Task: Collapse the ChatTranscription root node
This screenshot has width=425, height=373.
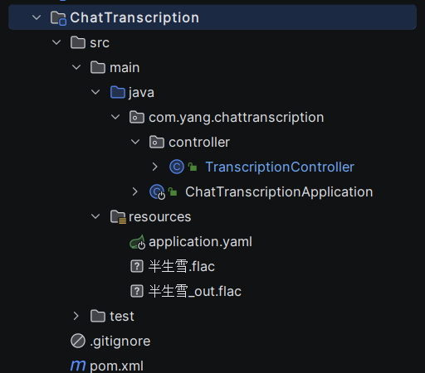Action: 37,17
